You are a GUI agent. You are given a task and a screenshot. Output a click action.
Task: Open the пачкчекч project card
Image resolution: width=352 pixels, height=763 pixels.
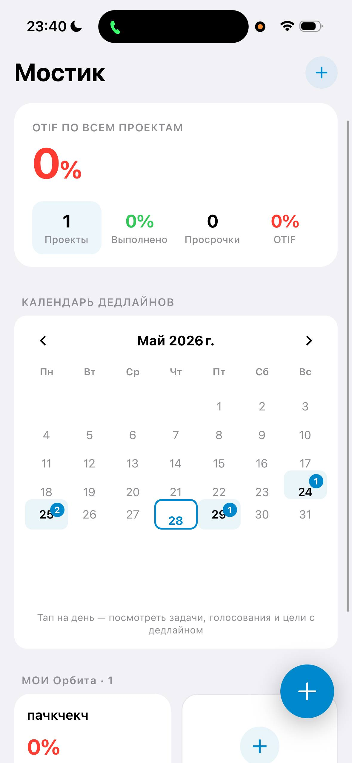pyautogui.click(x=93, y=728)
